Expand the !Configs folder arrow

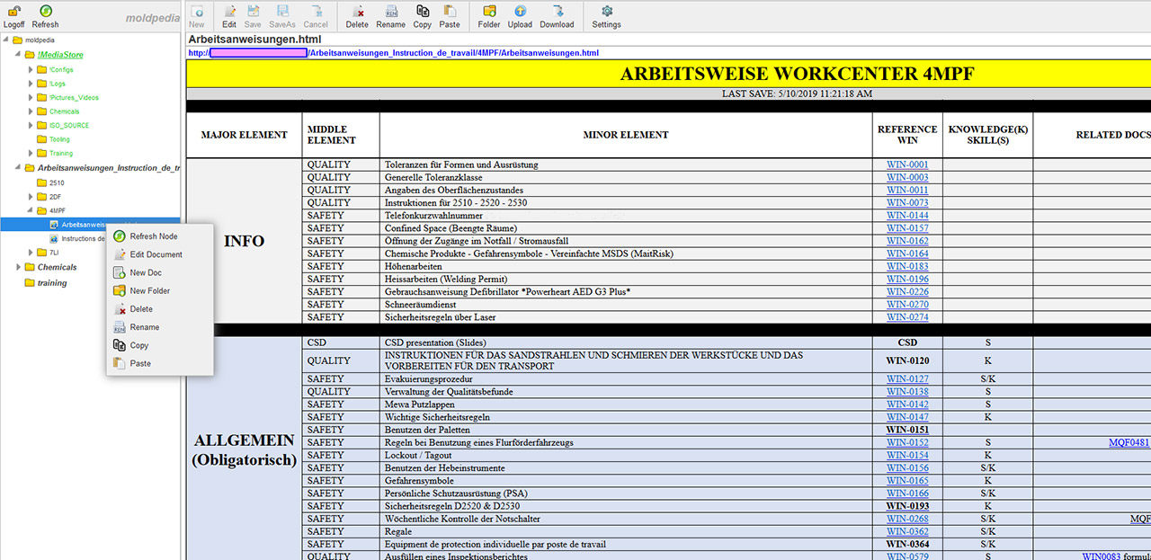[30, 69]
